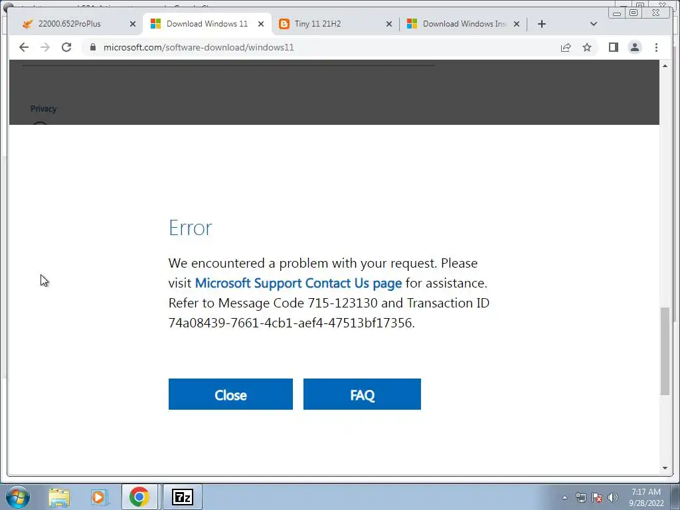This screenshot has height=510, width=680.
Task: Show hidden system tray icons
Action: [x=564, y=497]
